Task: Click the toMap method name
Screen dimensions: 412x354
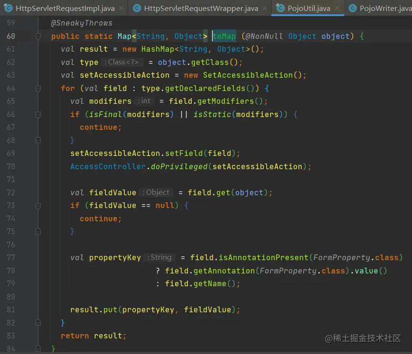Action: point(224,36)
